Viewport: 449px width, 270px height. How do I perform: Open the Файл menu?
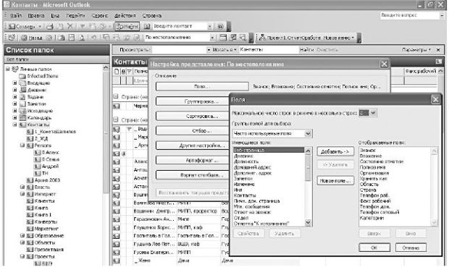coord(16,15)
